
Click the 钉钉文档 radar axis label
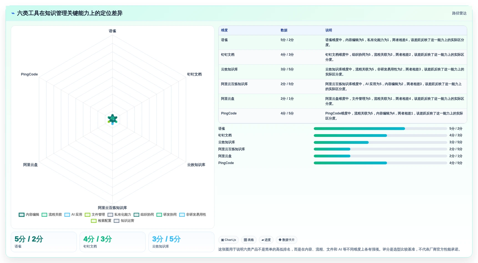(194, 74)
